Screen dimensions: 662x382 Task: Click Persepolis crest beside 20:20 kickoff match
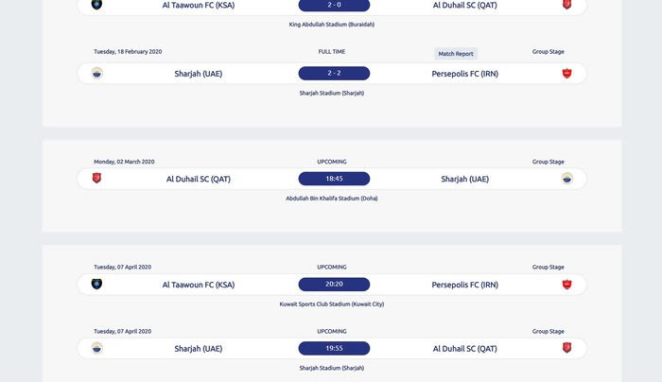[x=566, y=285]
